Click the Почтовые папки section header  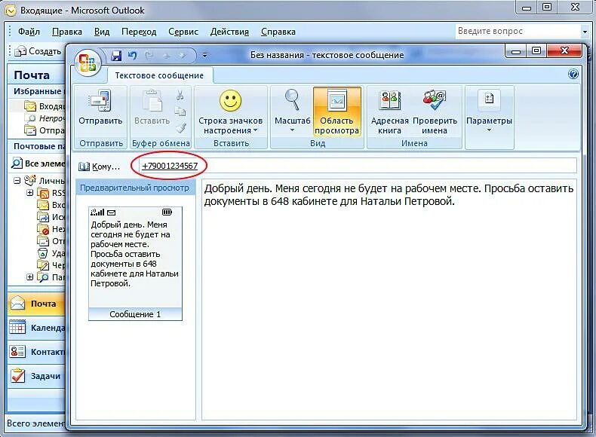(36, 146)
